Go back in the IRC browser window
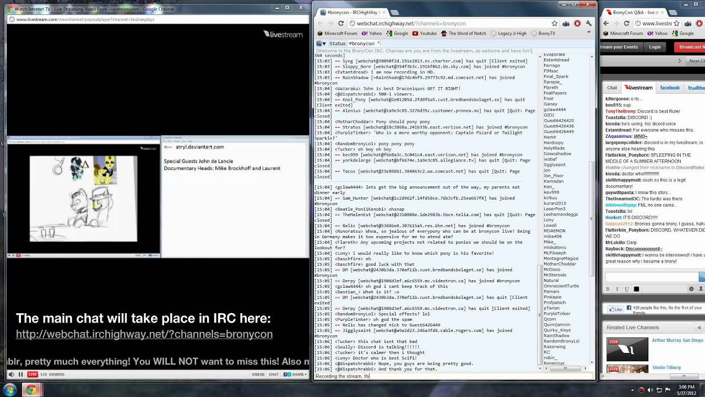 pyautogui.click(x=319, y=23)
